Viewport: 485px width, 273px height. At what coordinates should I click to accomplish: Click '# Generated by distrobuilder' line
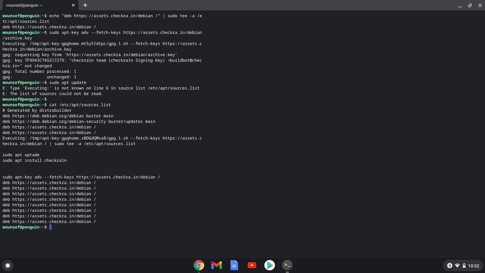click(37, 110)
